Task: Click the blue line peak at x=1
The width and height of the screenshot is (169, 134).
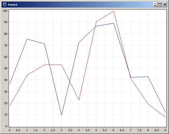Action: (x=27, y=39)
